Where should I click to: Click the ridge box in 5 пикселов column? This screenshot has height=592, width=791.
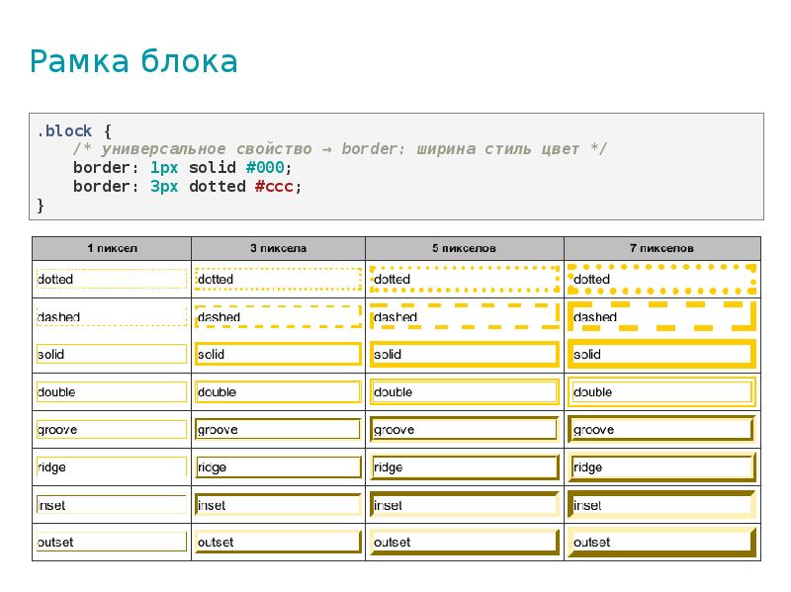click(465, 466)
